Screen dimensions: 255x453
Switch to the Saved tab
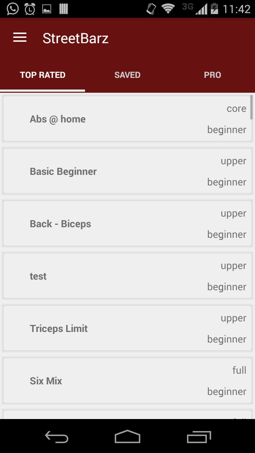tap(127, 75)
